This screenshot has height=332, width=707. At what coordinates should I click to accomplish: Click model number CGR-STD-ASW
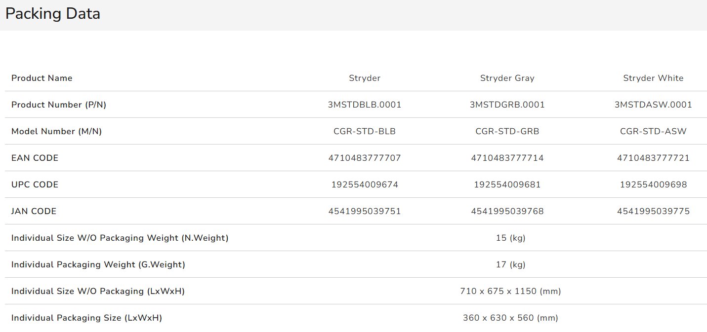[x=653, y=131]
